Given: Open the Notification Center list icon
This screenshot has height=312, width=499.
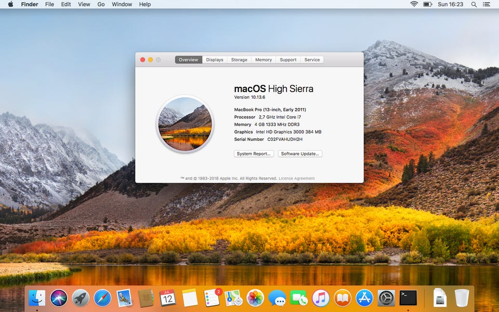Looking at the screenshot, I should pyautogui.click(x=487, y=5).
